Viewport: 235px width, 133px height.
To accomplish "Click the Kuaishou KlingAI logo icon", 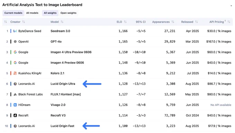I will pos(15,73).
